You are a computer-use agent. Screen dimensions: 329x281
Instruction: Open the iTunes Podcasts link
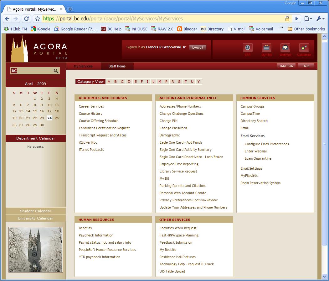tap(91, 150)
